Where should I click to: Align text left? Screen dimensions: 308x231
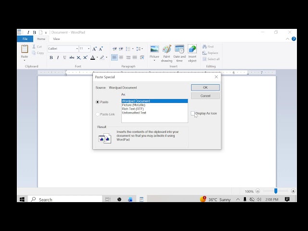pyautogui.click(x=115, y=57)
